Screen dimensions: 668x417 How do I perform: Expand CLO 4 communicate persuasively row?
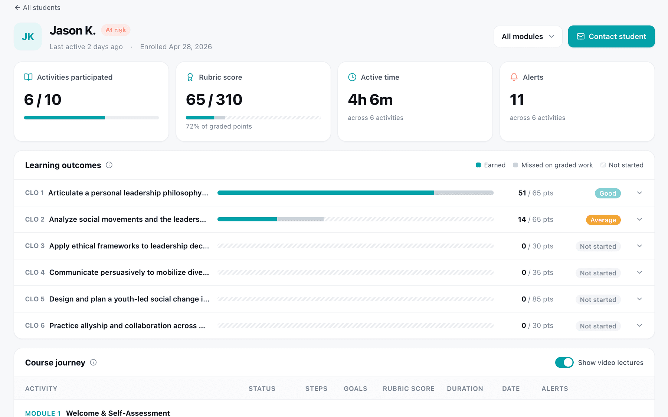click(x=639, y=272)
